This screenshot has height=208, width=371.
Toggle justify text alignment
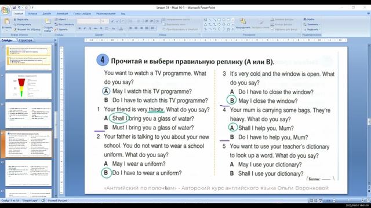click(147, 28)
